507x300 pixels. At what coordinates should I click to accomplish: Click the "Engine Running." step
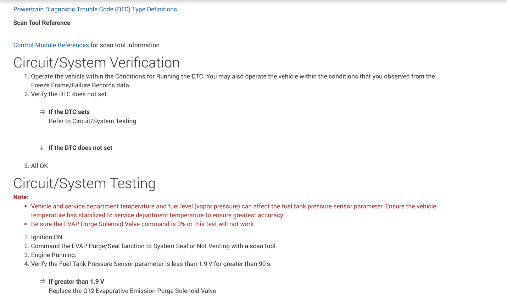(x=54, y=255)
